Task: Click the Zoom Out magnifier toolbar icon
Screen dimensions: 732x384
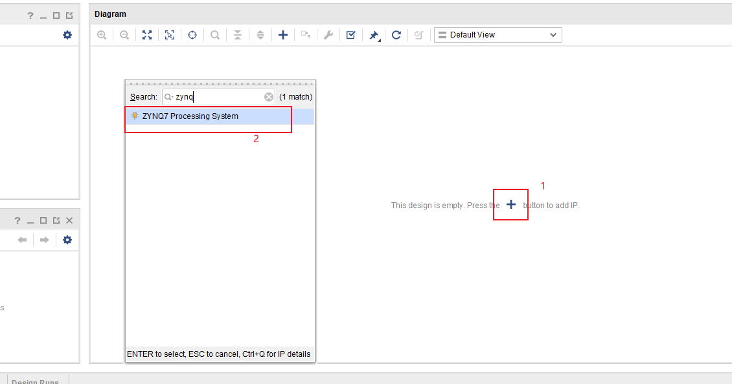Action: tap(124, 35)
